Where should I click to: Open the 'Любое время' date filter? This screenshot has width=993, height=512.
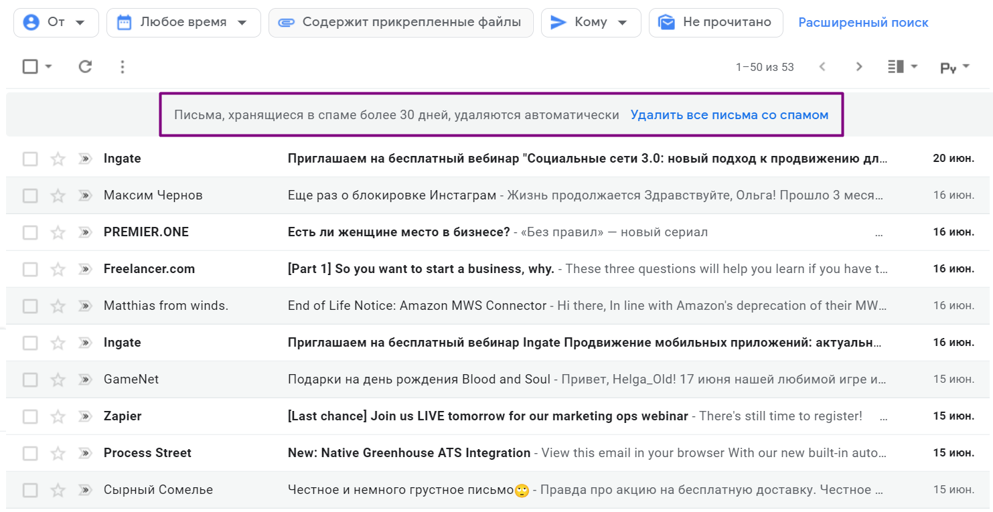(x=183, y=23)
